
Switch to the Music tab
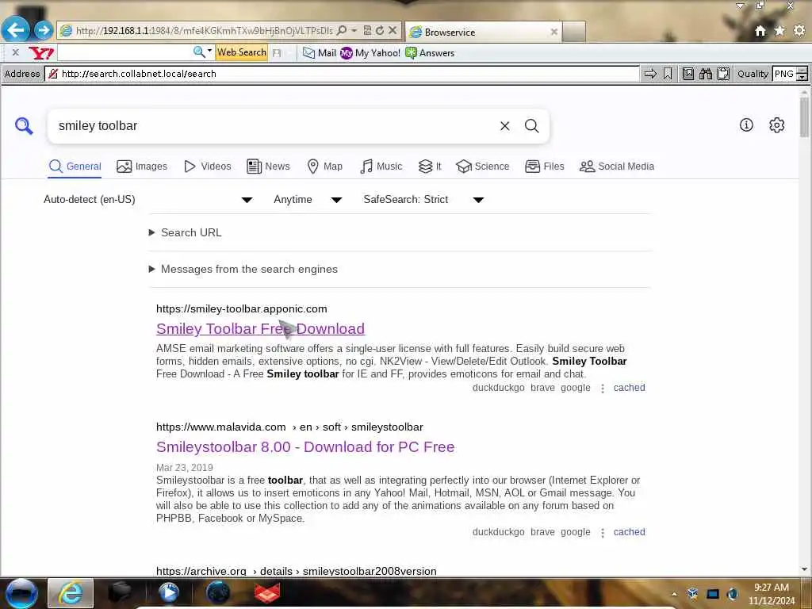click(x=381, y=167)
